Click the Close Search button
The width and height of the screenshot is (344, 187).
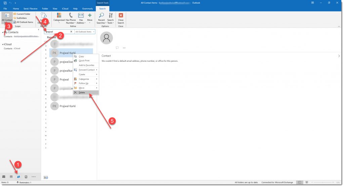[121, 18]
